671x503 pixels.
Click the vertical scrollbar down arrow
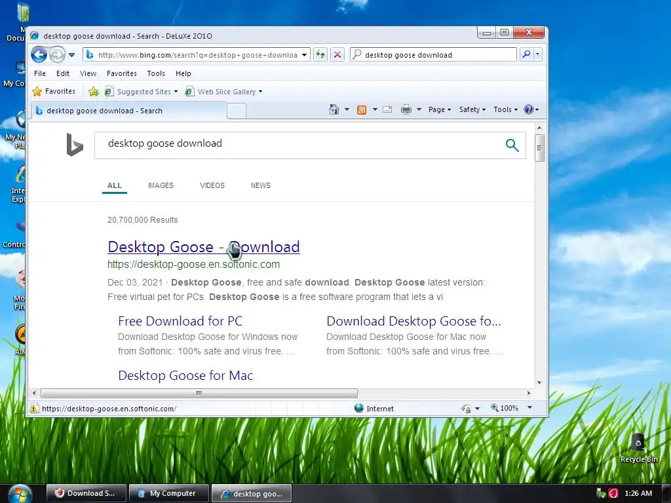[539, 382]
